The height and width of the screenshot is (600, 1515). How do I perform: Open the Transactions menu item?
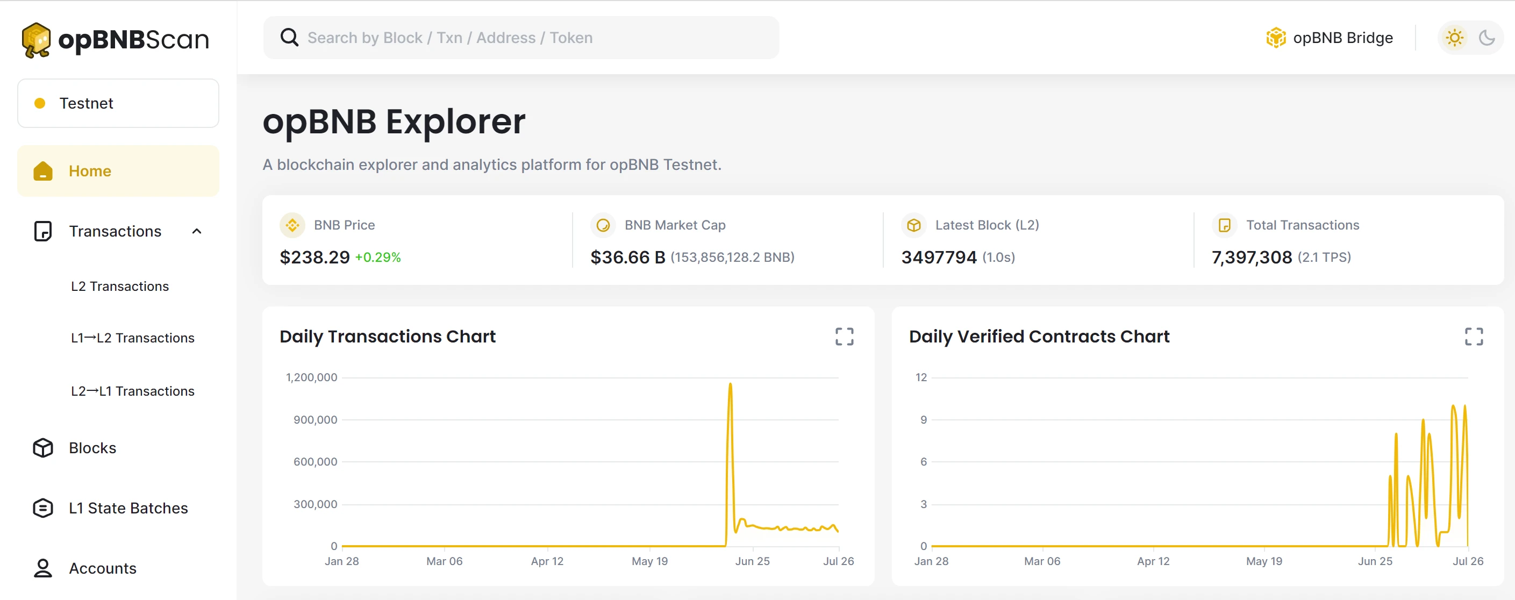click(118, 231)
